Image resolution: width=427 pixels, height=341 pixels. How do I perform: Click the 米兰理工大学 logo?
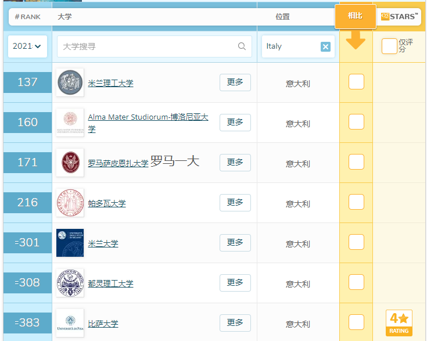point(70,82)
